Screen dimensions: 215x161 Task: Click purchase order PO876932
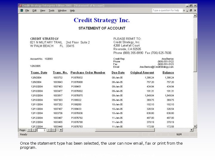77,78
